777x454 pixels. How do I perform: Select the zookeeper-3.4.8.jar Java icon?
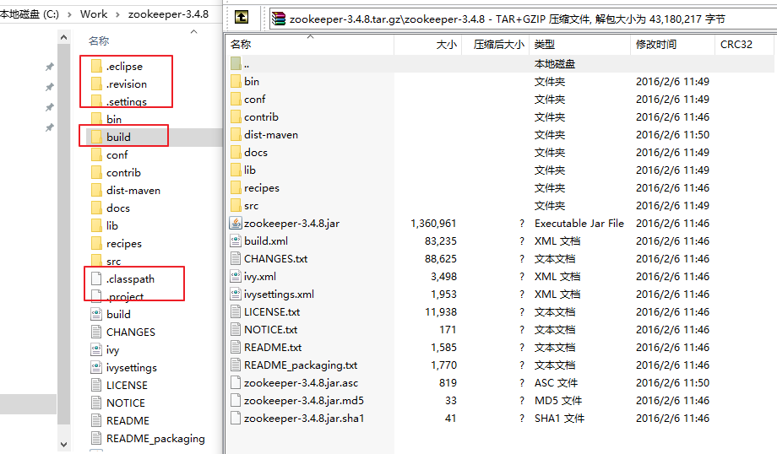click(x=236, y=224)
